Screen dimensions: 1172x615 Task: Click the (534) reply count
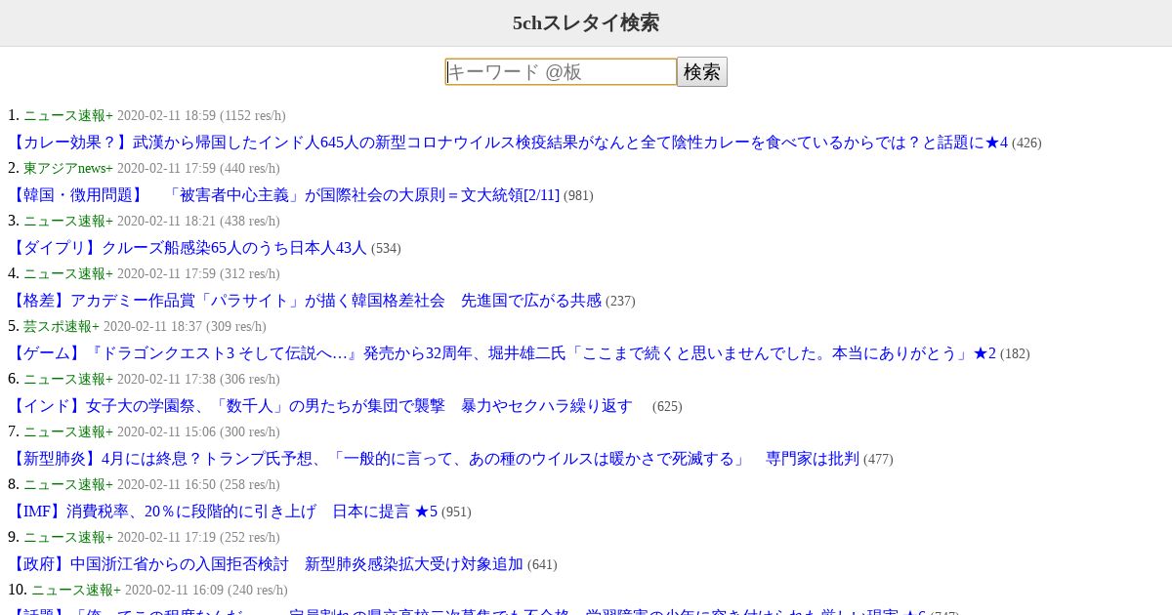386,249
